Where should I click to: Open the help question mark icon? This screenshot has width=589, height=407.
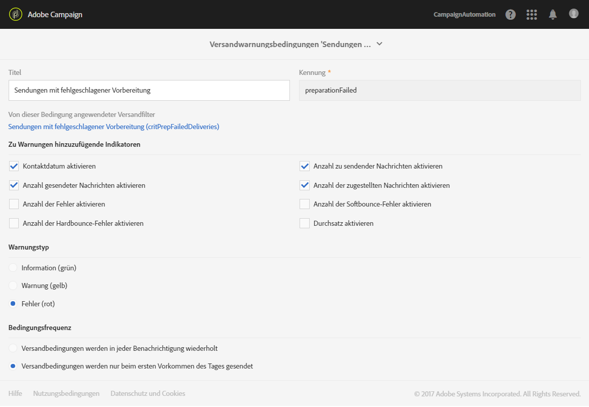pos(511,15)
